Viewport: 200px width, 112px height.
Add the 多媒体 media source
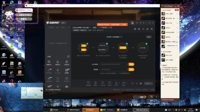(x=109, y=83)
